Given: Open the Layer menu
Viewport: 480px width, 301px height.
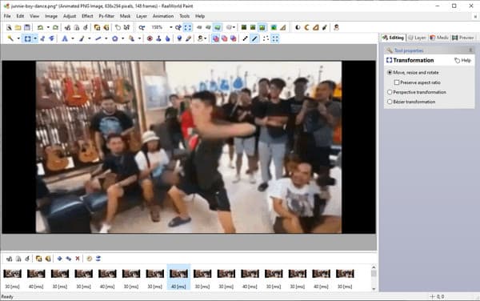Looking at the screenshot, I should [142, 16].
